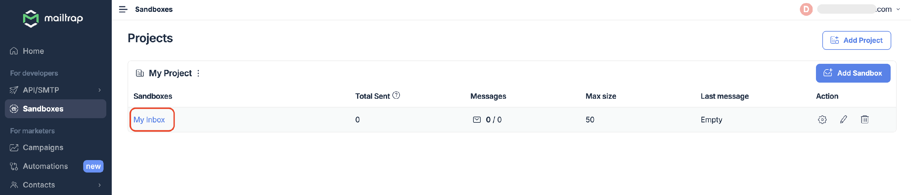Click the new badge beside Automations
Image resolution: width=911 pixels, height=195 pixels.
point(93,166)
